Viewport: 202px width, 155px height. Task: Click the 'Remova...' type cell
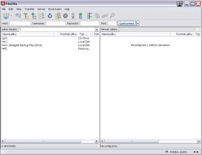[x=84, y=49]
